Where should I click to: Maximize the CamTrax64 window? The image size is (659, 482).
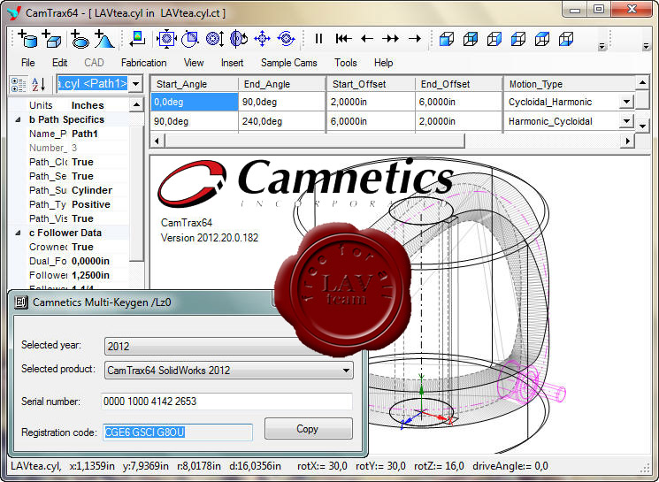click(599, 9)
